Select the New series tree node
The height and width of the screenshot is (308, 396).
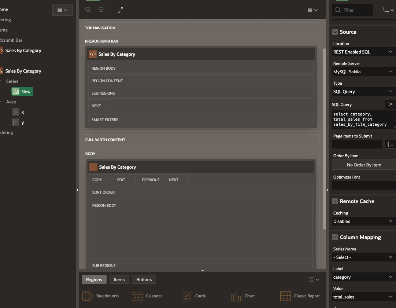(x=22, y=91)
